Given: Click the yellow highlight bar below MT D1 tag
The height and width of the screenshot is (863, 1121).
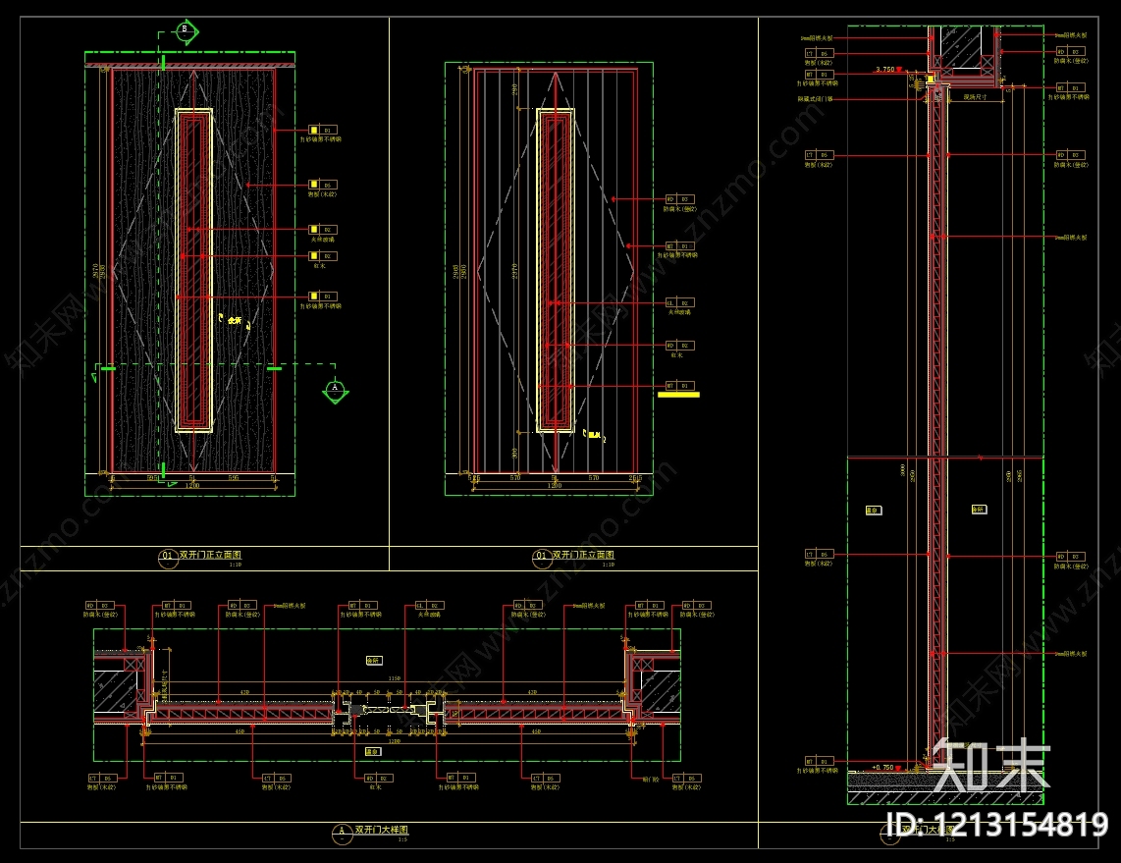Looking at the screenshot, I should coord(678,395).
